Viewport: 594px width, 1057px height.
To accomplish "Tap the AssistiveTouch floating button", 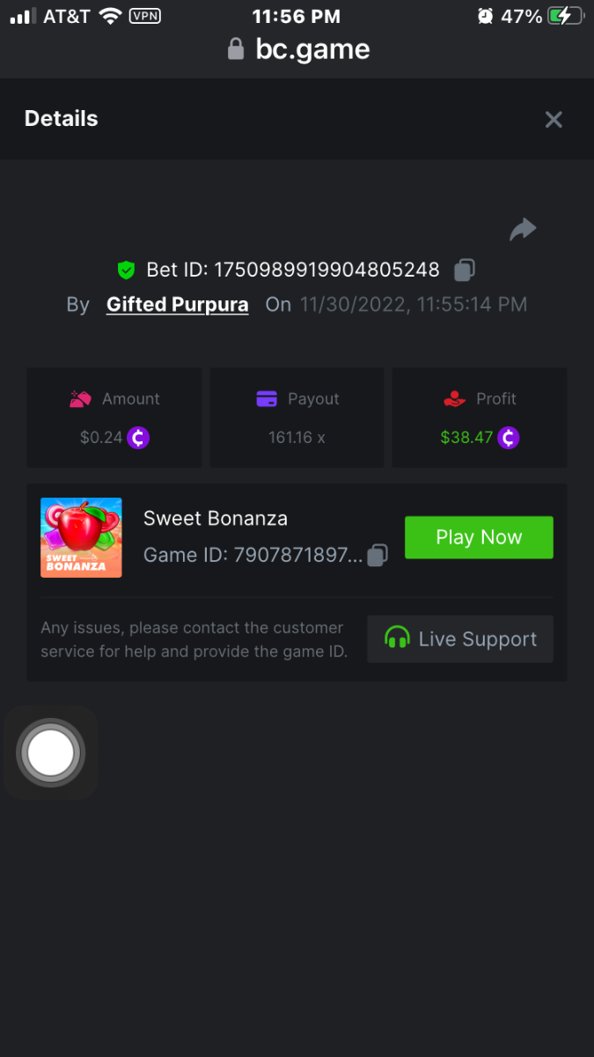I will [51, 753].
